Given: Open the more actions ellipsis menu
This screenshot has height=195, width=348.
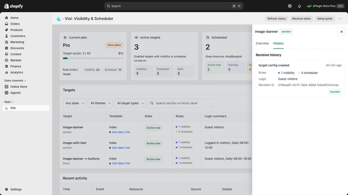Looking at the screenshot, I should click(x=341, y=19).
